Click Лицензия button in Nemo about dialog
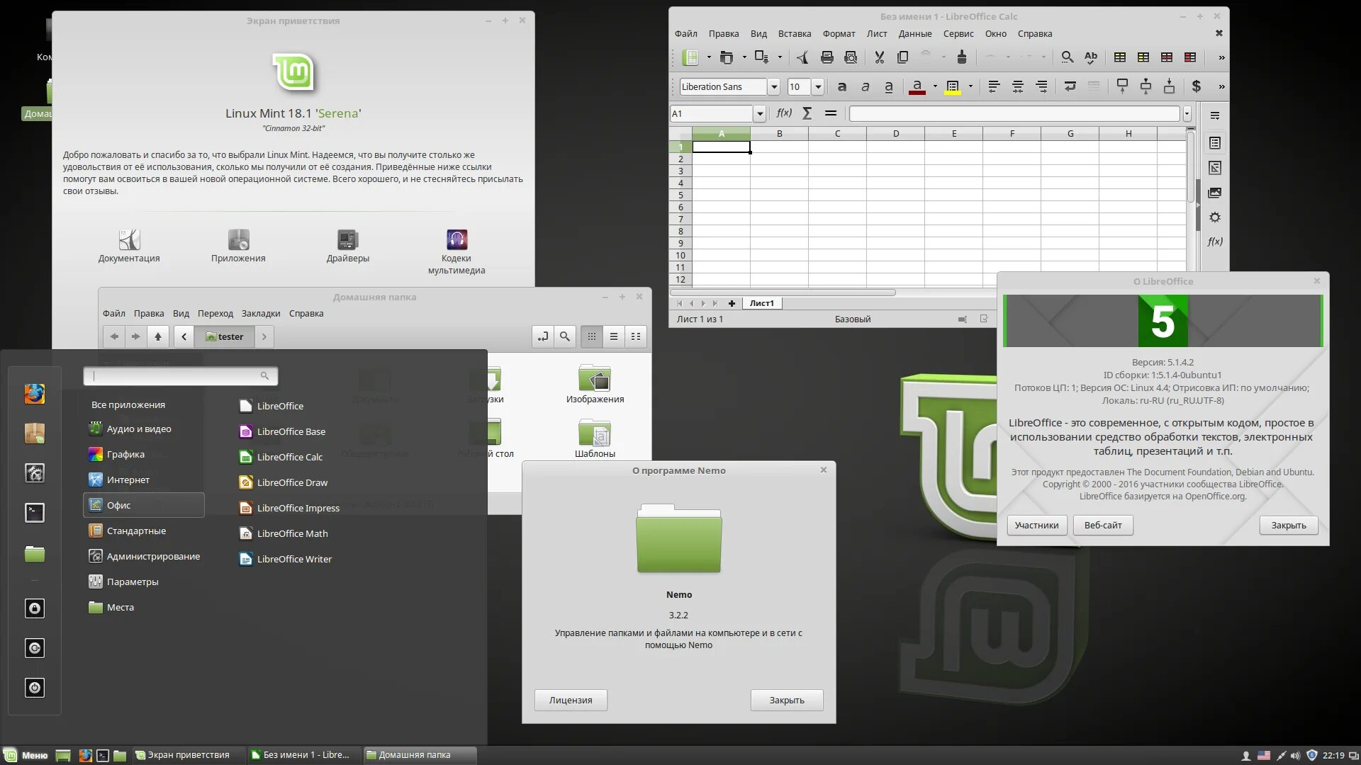Image resolution: width=1361 pixels, height=765 pixels. point(571,700)
